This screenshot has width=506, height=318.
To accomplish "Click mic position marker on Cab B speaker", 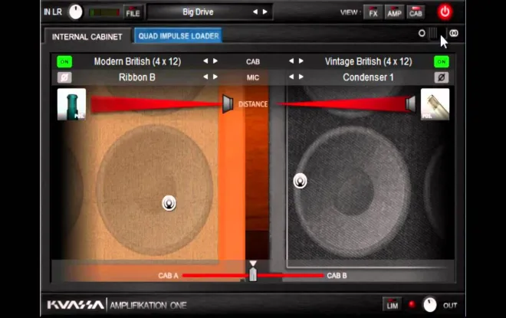I will 300,181.
